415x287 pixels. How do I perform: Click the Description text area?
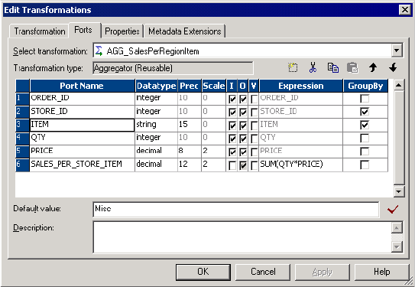pos(242,237)
